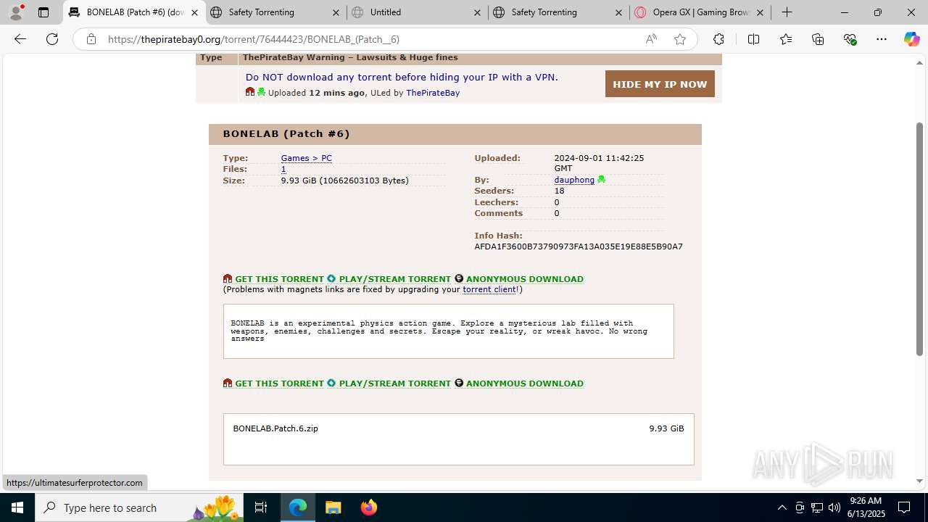Image resolution: width=928 pixels, height=522 pixels.
Task: Close the Opera GX Gaming Browser tab
Action: [x=760, y=12]
